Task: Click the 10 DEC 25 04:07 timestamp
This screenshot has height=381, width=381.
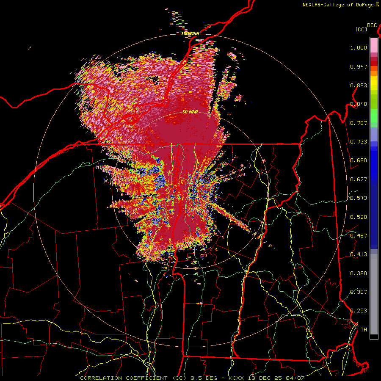Action: coord(277,378)
